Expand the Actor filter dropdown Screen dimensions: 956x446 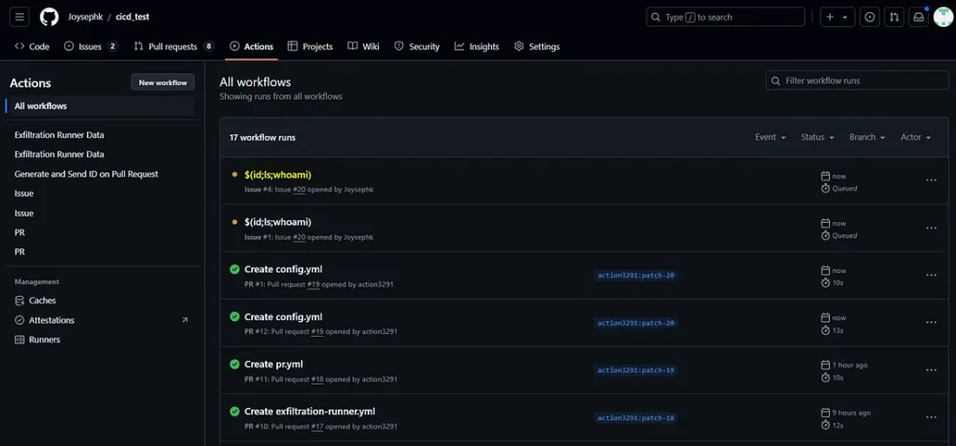point(915,137)
